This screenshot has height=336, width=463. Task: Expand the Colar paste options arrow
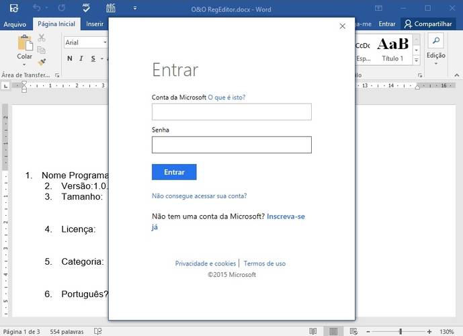coord(24,65)
